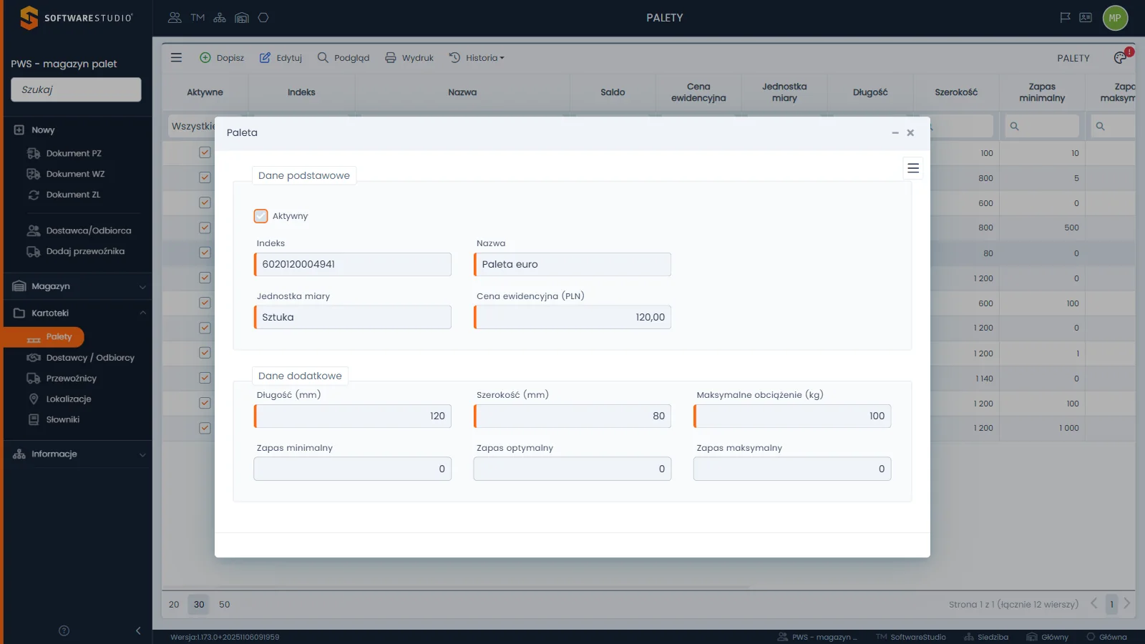Set page size to 50 rows
The width and height of the screenshot is (1145, 644).
click(225, 605)
